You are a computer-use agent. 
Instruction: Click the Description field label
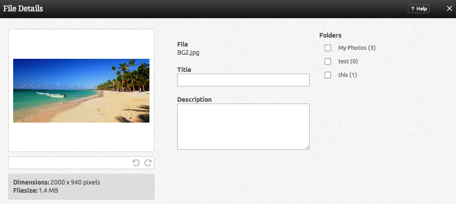click(194, 100)
